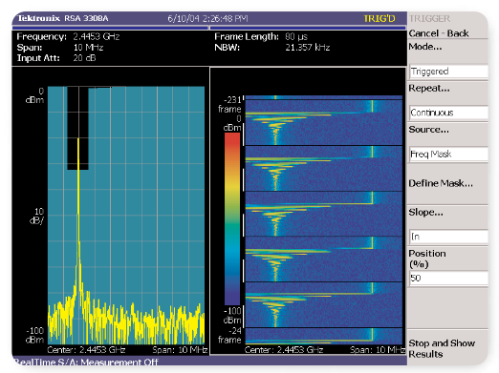Screen dimensions: 499x373
Task: Choose Stop and Show Results
Action: 442,348
